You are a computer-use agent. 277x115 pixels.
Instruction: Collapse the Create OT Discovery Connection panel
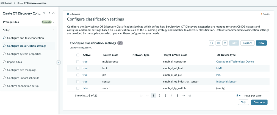(54, 13)
